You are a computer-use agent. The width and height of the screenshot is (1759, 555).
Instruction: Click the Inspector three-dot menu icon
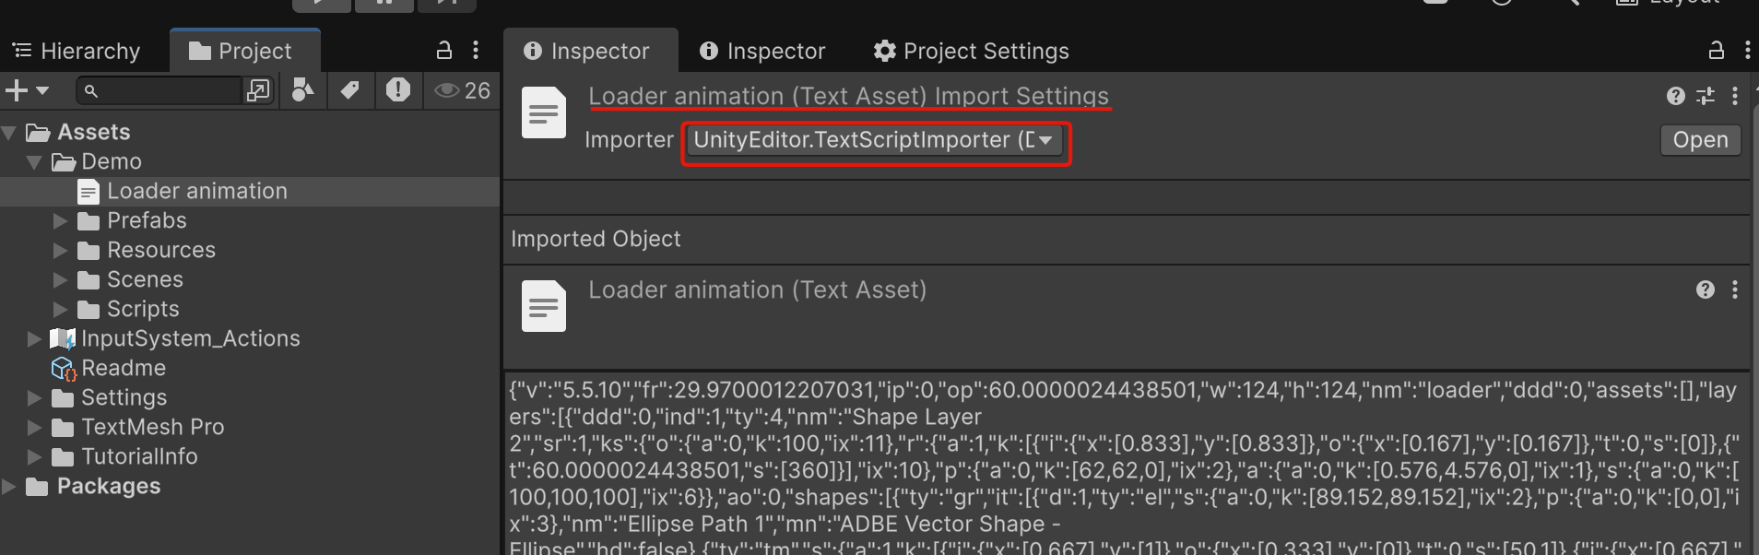[1737, 96]
